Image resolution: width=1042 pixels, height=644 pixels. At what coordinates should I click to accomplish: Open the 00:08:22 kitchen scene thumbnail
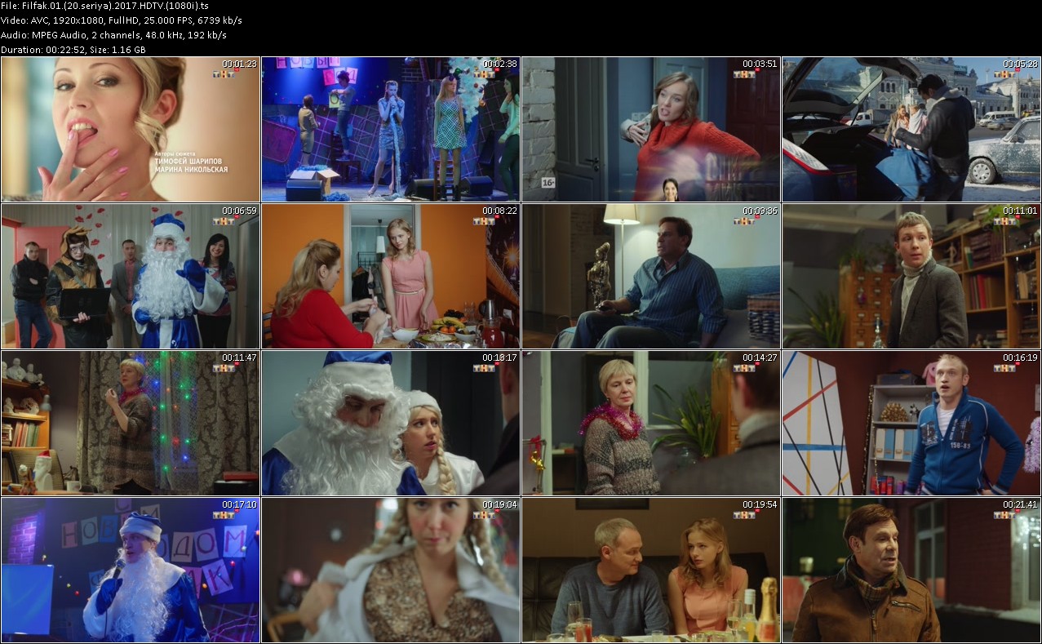pyautogui.click(x=390, y=276)
